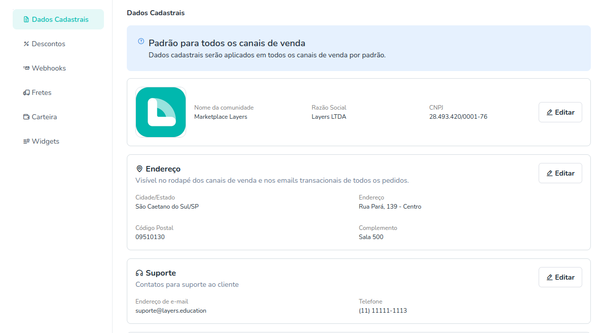Click the CNPJ value 28.493.420/0001-76
Image resolution: width=601 pixels, height=333 pixels.
pos(458,116)
